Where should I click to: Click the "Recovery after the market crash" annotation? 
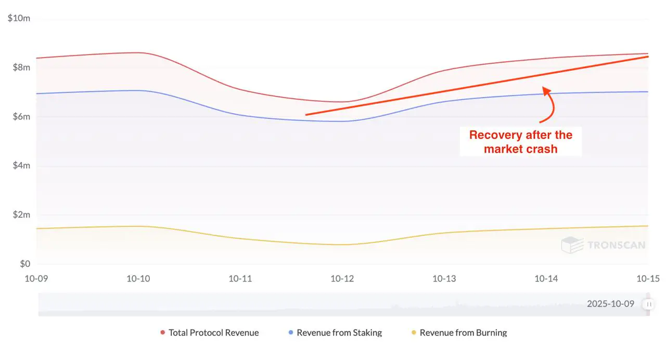pyautogui.click(x=520, y=142)
